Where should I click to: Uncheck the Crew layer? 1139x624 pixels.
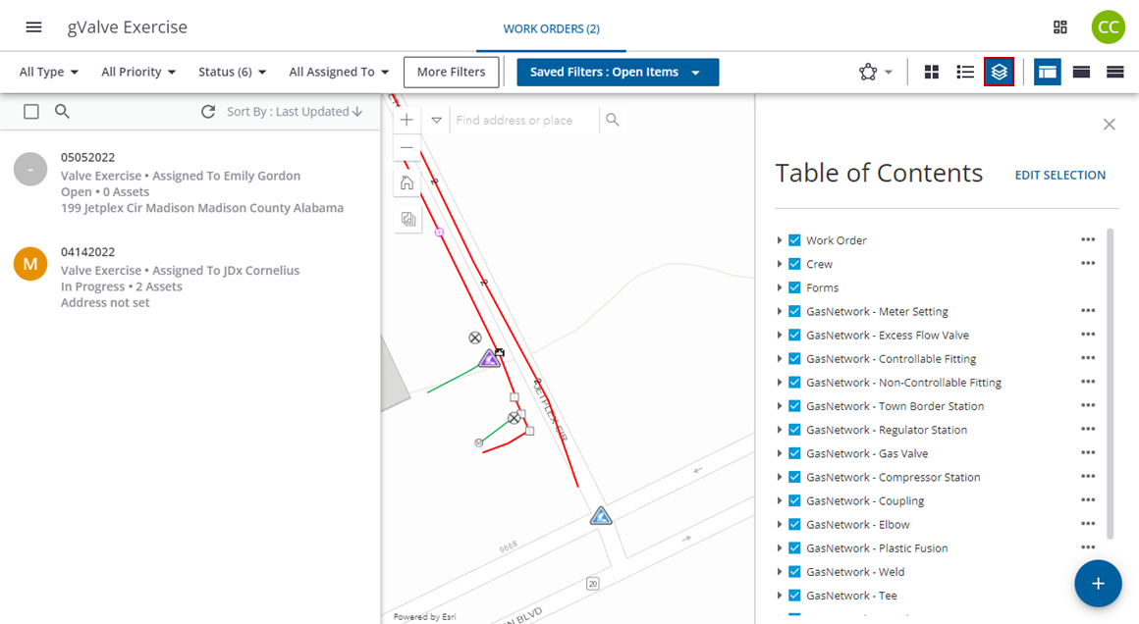point(794,264)
